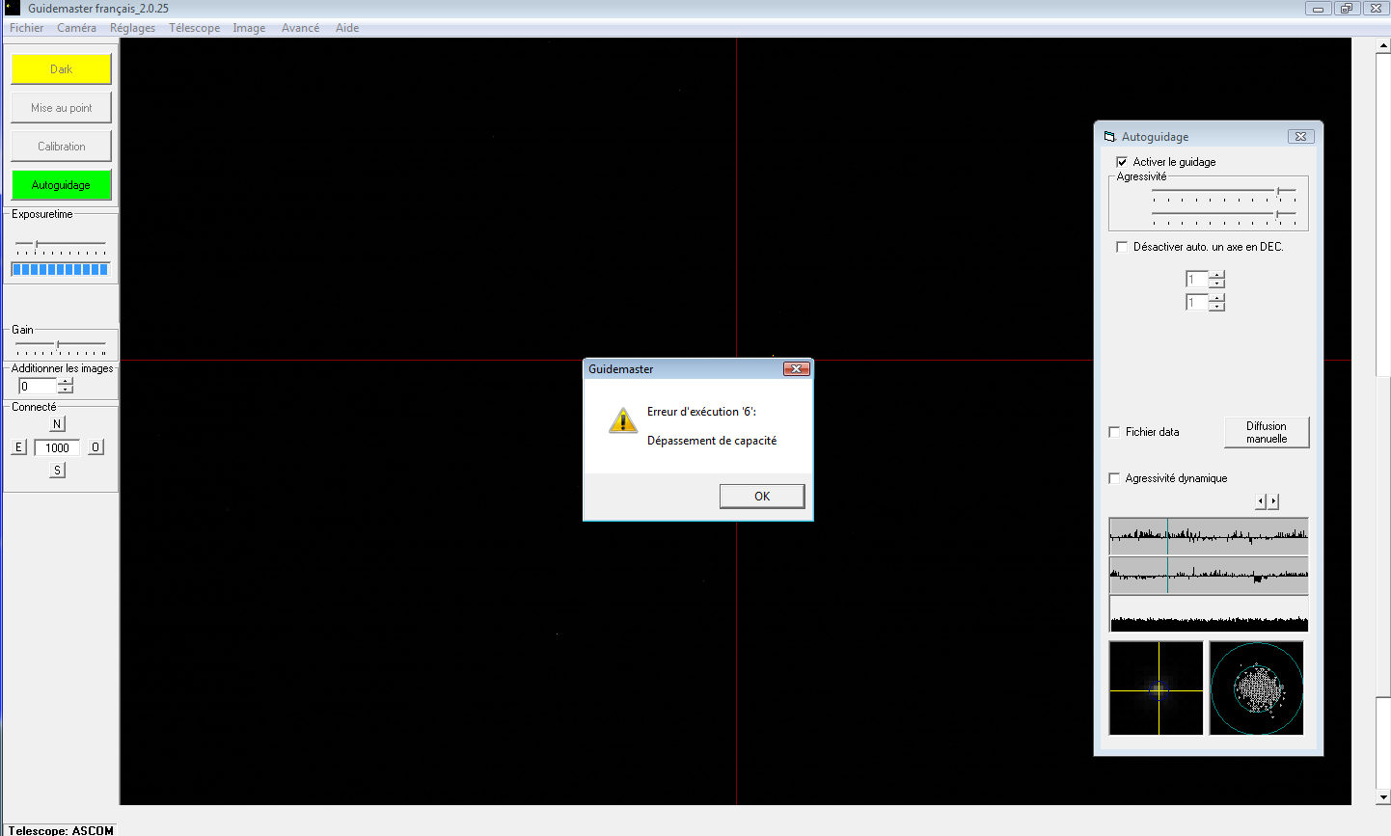1391x836 pixels.
Task: Click the guide star crosshair thumbnail
Action: (x=1156, y=688)
